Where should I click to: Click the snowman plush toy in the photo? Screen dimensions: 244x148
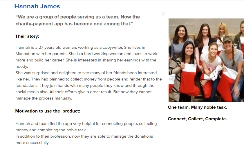click(x=215, y=73)
